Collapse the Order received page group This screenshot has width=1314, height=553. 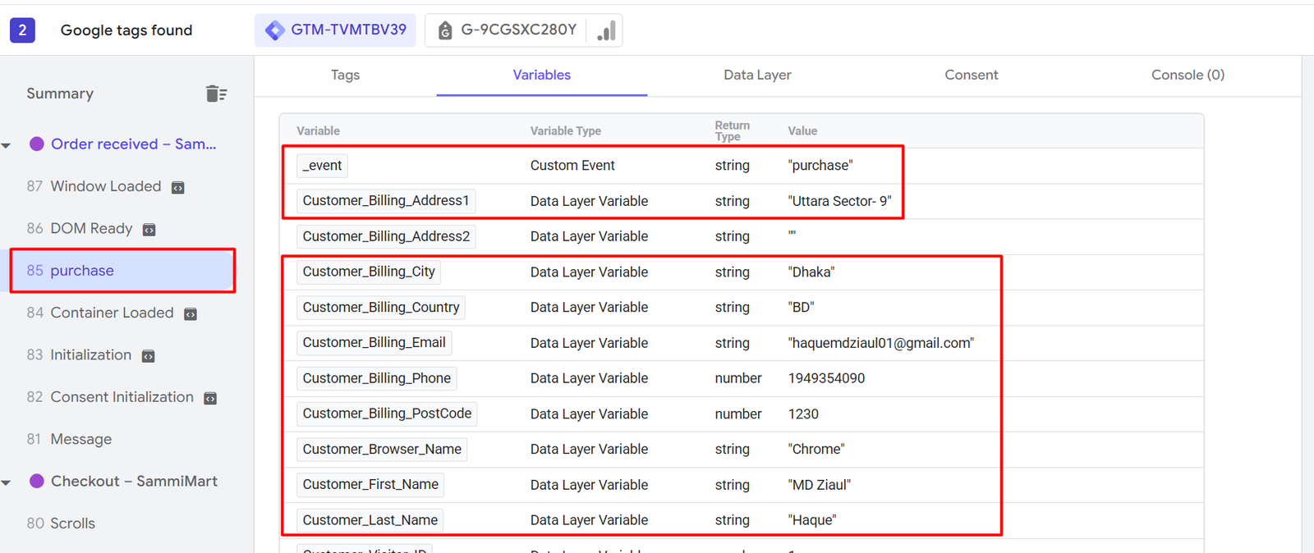[7, 145]
